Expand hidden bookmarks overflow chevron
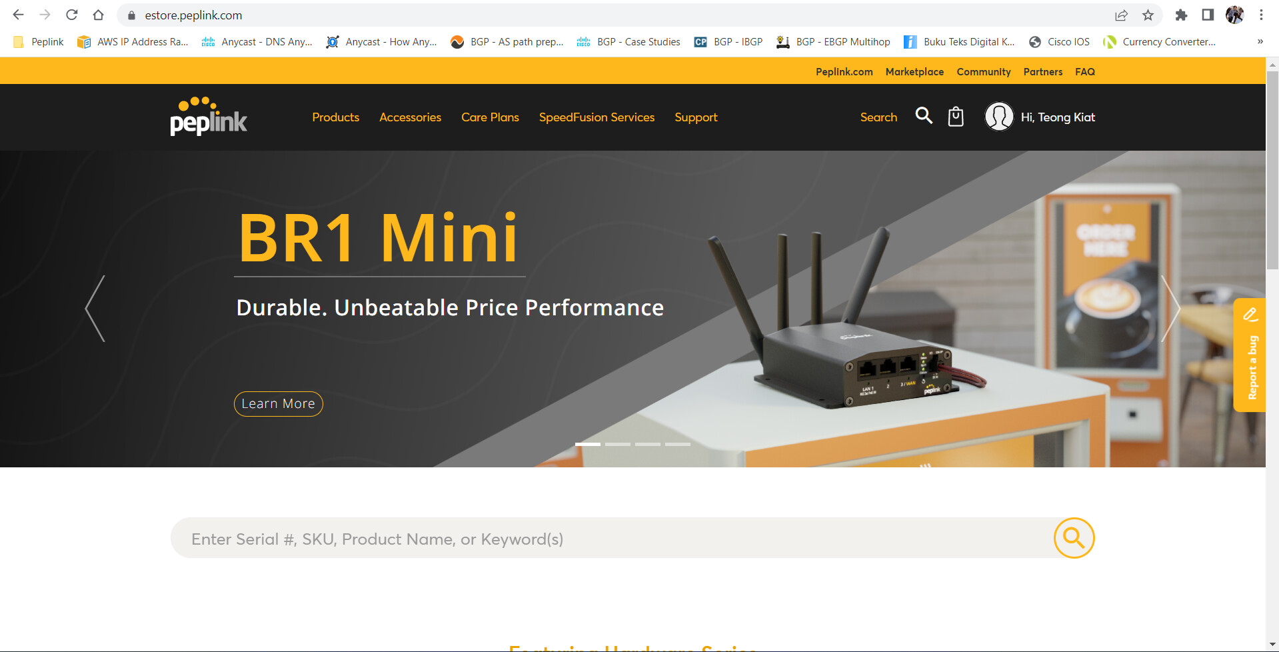Screen dimensions: 1279x652 click(x=1260, y=41)
